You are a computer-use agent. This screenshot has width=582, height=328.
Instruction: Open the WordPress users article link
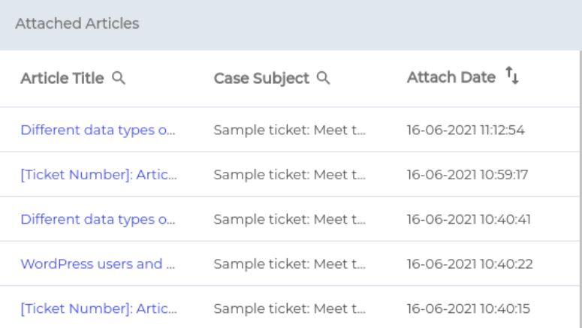coord(98,264)
